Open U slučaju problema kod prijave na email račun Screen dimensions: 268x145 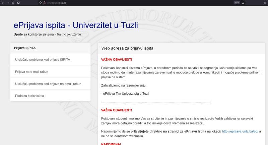[51, 84]
